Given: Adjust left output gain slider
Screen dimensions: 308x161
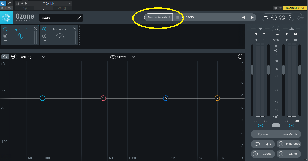Looking at the screenshot, I should pos(283,70).
